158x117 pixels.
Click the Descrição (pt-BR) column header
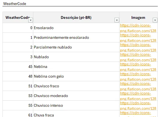pos(76,17)
